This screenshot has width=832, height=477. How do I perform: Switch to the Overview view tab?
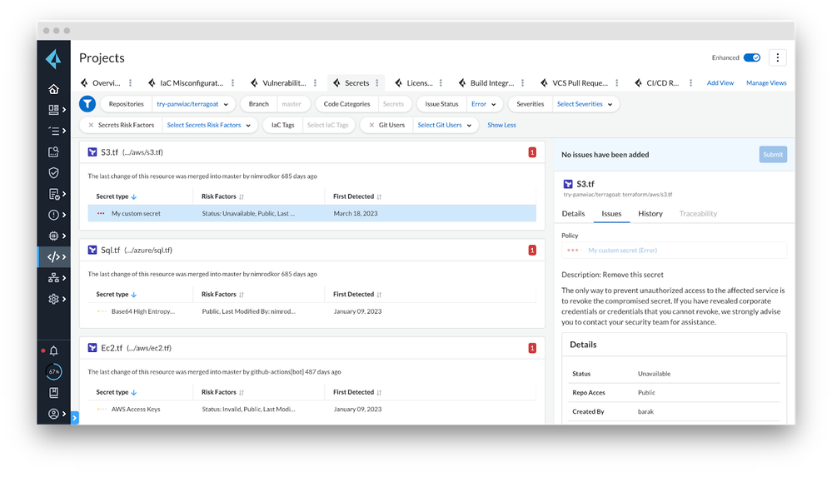click(101, 82)
